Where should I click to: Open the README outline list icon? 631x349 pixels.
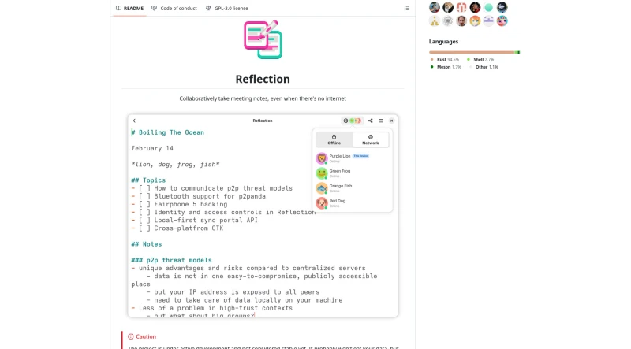[x=407, y=8]
